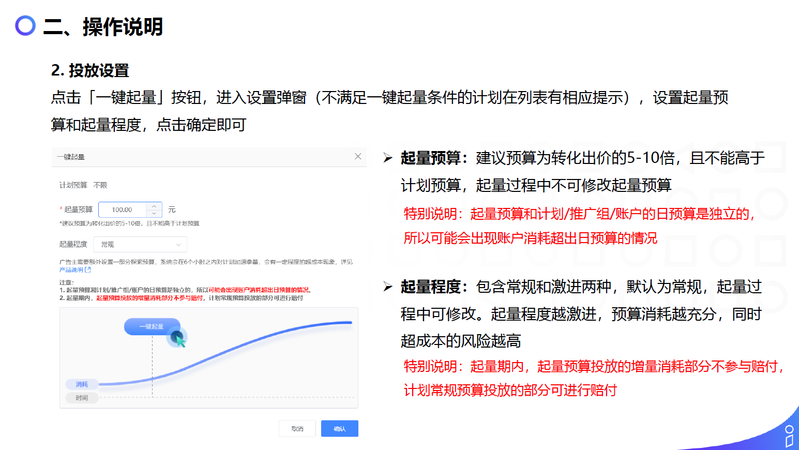Click the external-link icon beside 产品说明

coord(88,270)
